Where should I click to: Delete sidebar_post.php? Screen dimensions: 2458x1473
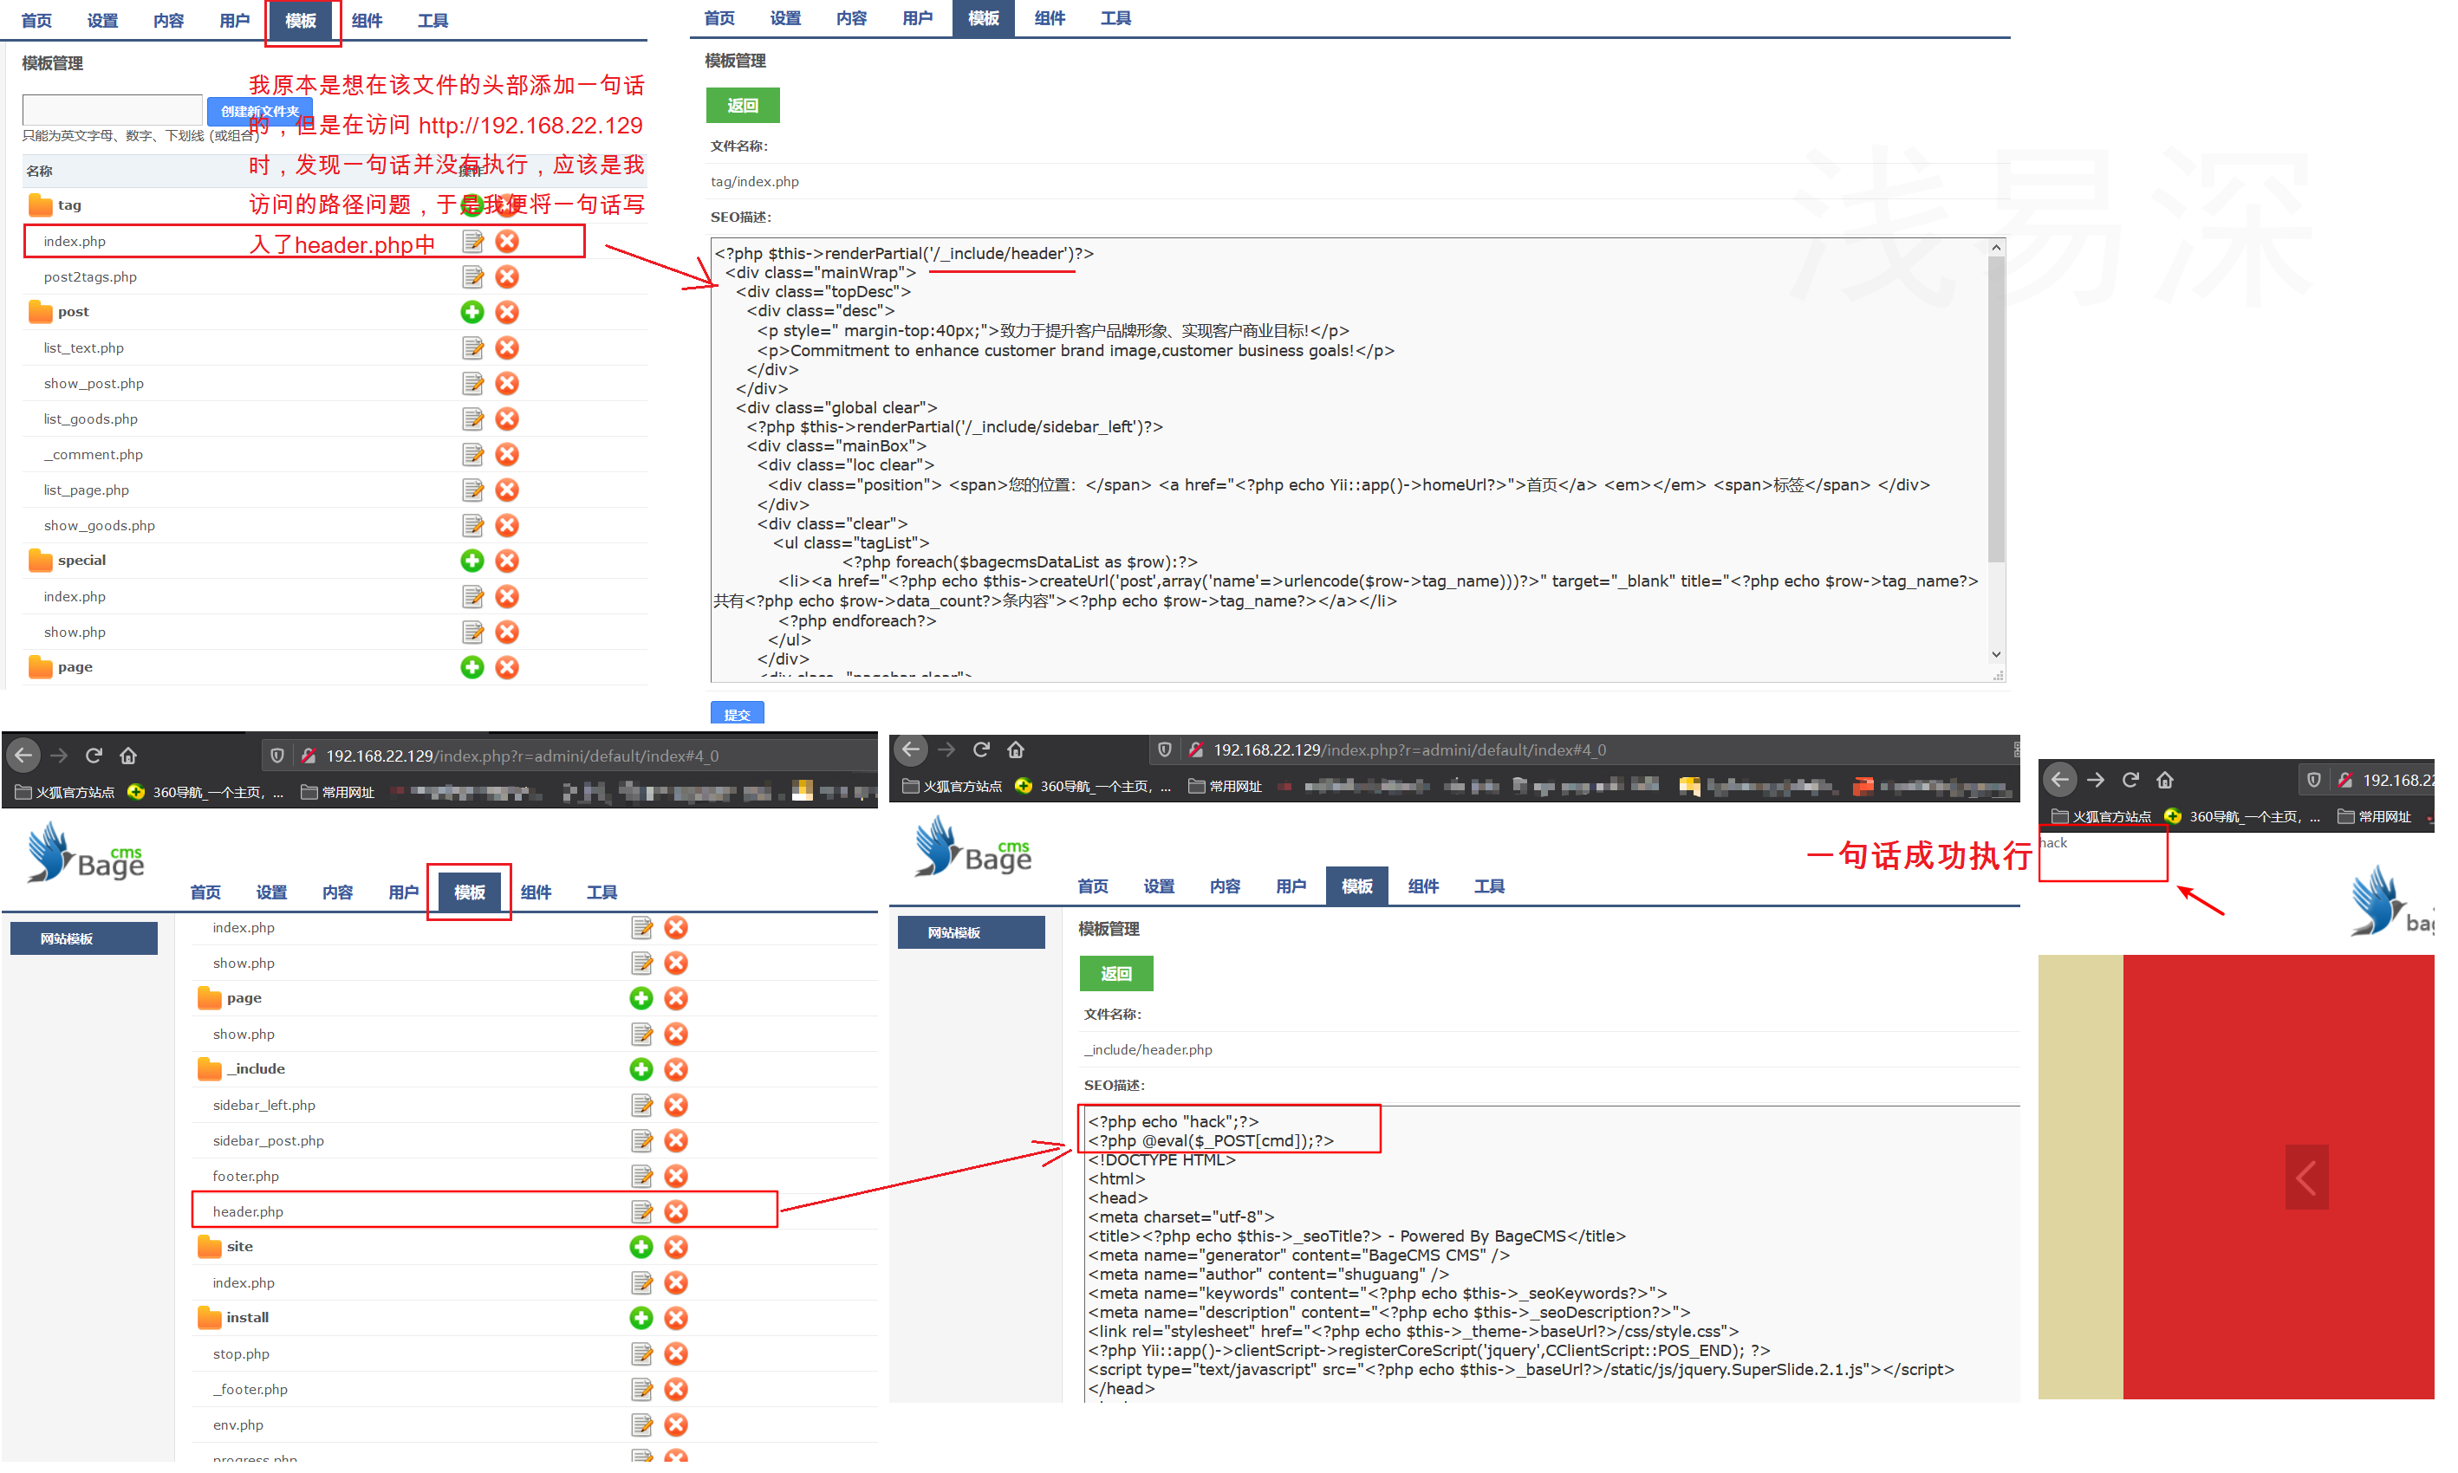click(676, 1140)
